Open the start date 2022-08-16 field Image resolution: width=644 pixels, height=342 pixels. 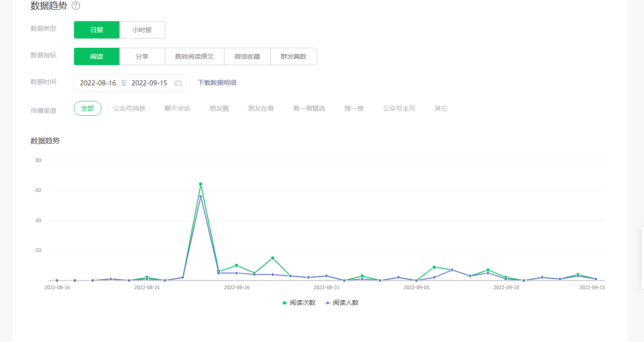click(98, 83)
